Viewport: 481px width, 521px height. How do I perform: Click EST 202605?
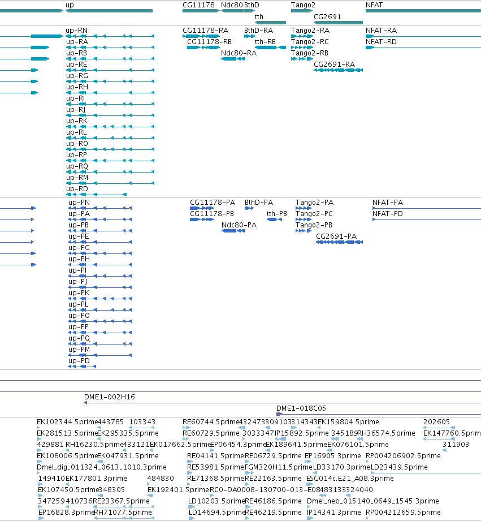coord(436,422)
